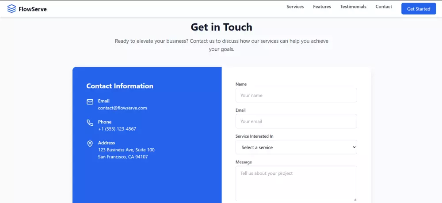Click the Name field label
442x203 pixels.
241,84
